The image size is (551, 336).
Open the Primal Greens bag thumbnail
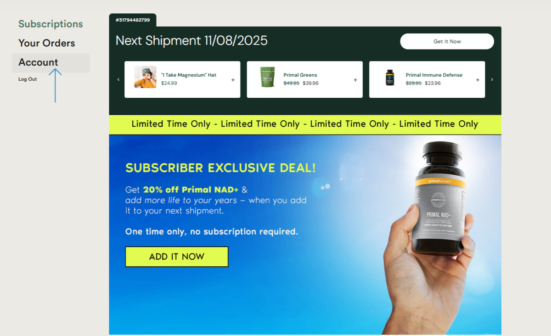pos(267,77)
